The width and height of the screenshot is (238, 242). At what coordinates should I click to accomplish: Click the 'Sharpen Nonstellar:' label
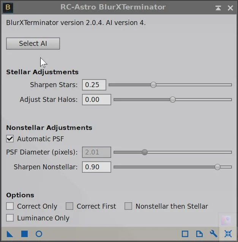(46, 167)
